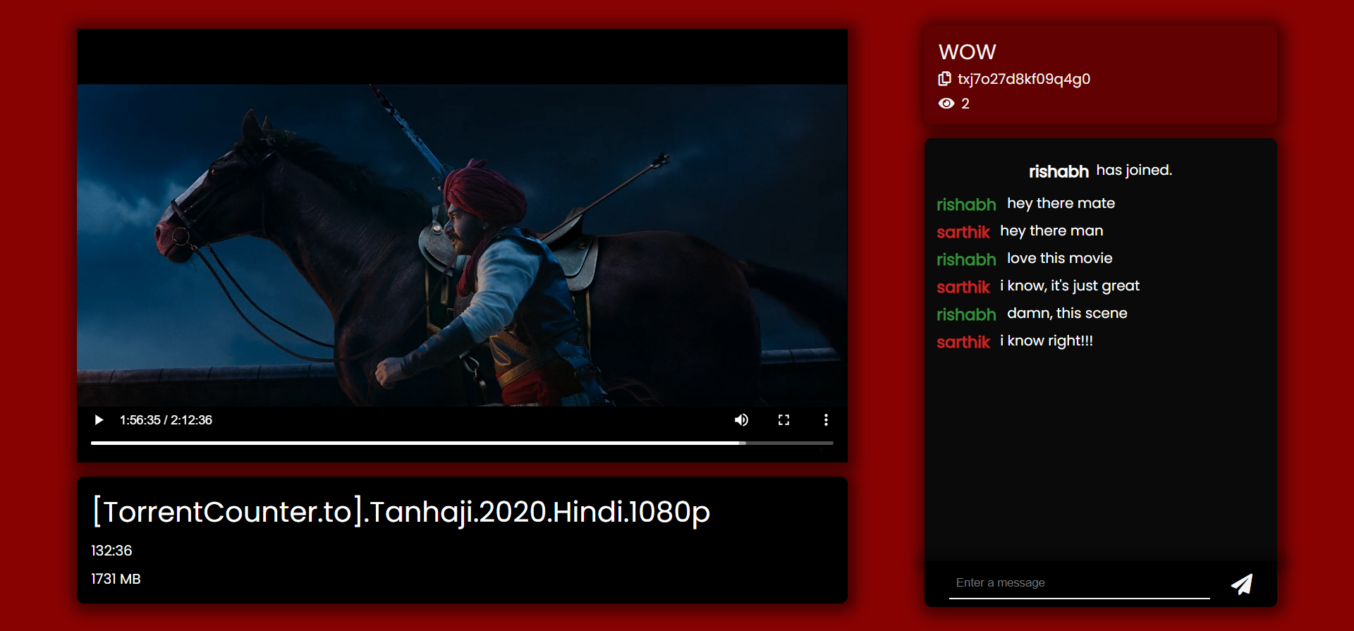Play the paused Tanhaji video
Screen dimensions: 1354x631
pyautogui.click(x=99, y=420)
